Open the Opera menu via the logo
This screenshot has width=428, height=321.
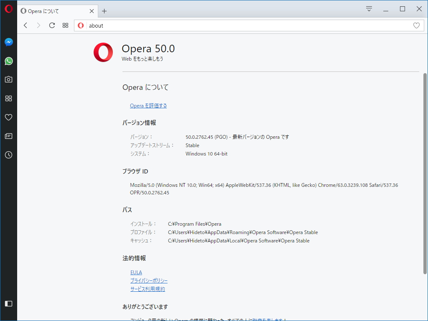click(8, 8)
